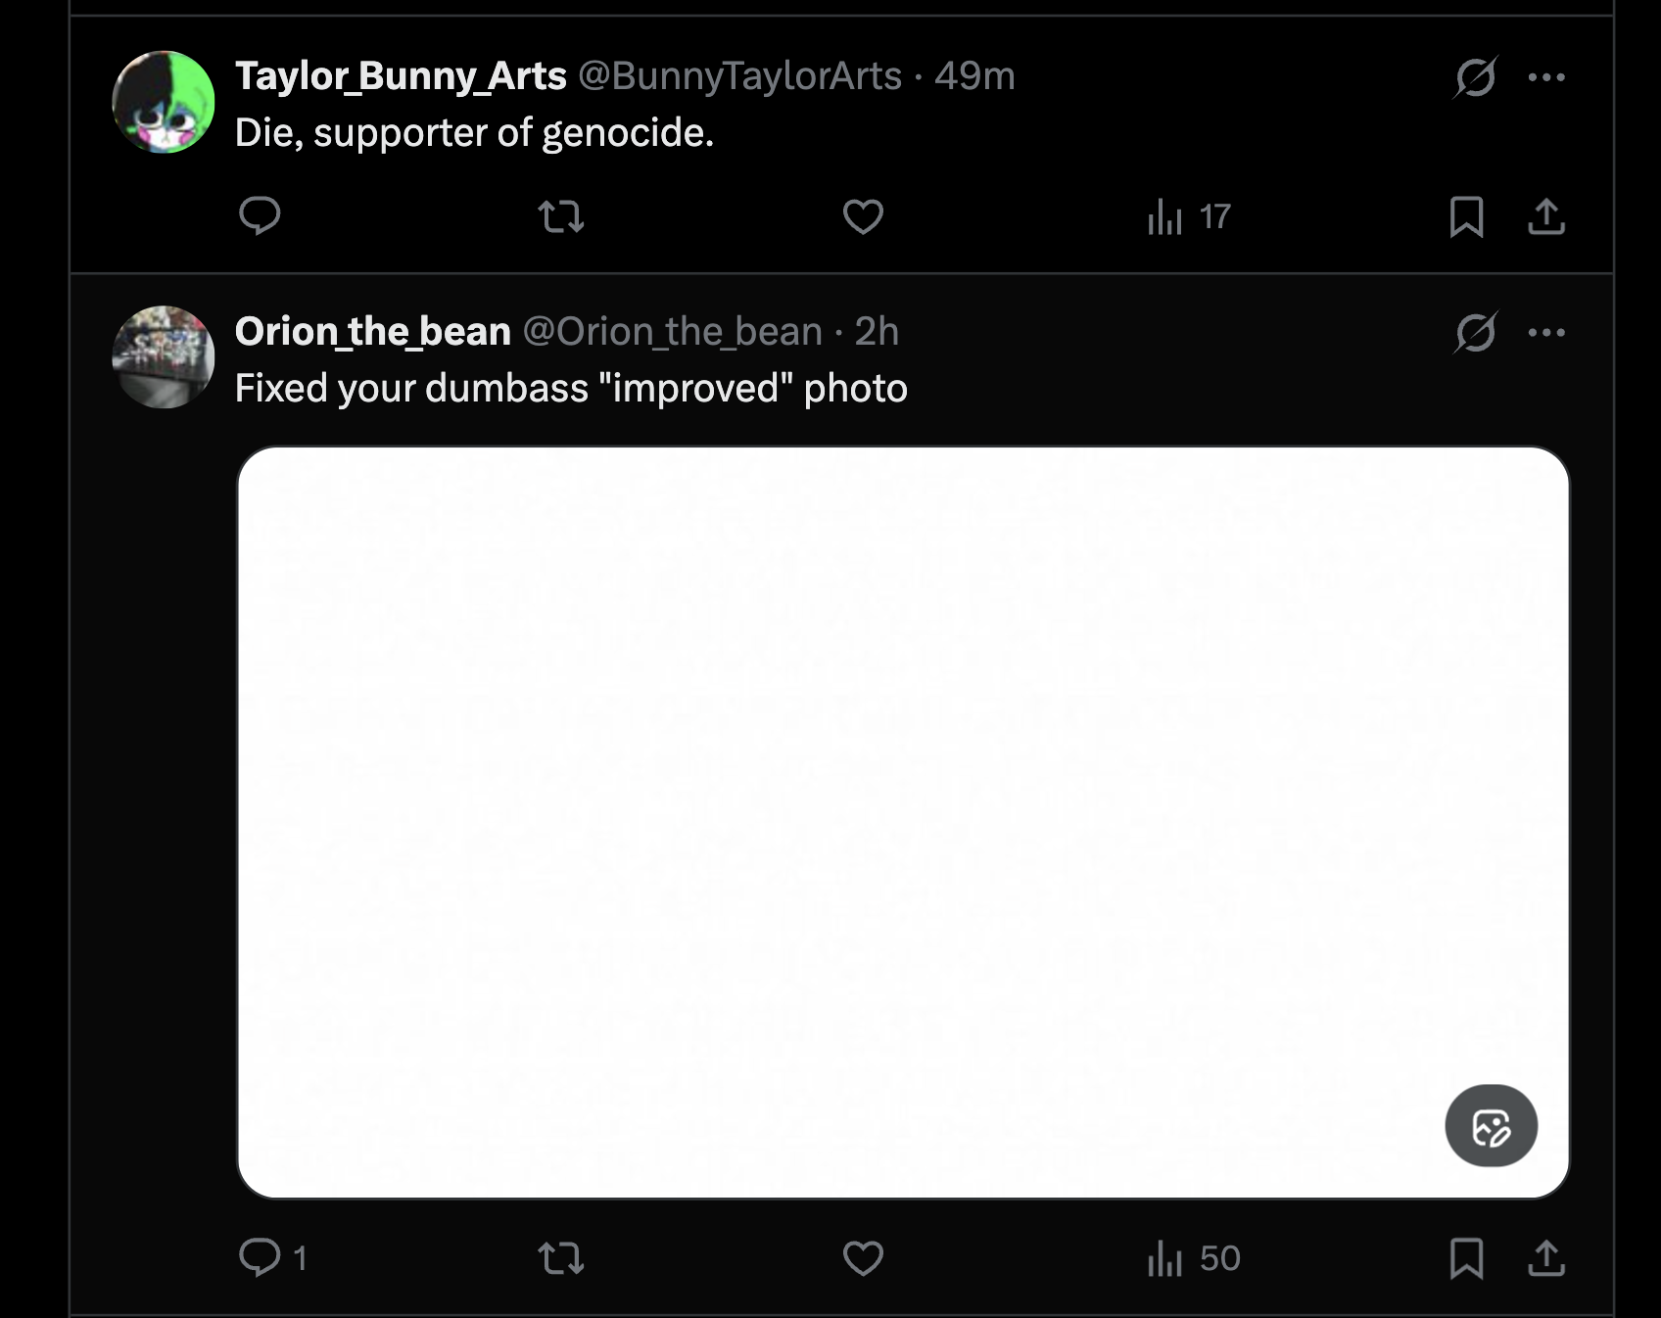View analytics showing 17 views

coord(1189,216)
